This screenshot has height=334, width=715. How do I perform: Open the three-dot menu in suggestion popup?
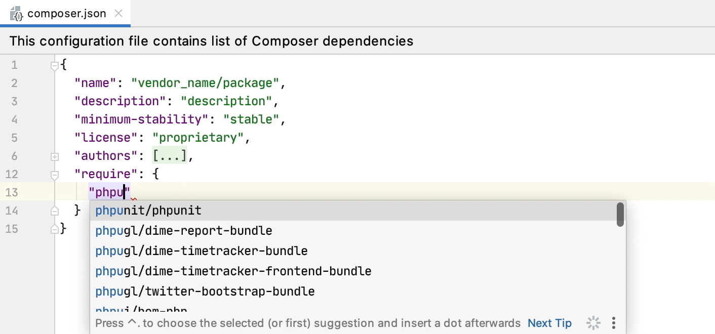click(613, 322)
